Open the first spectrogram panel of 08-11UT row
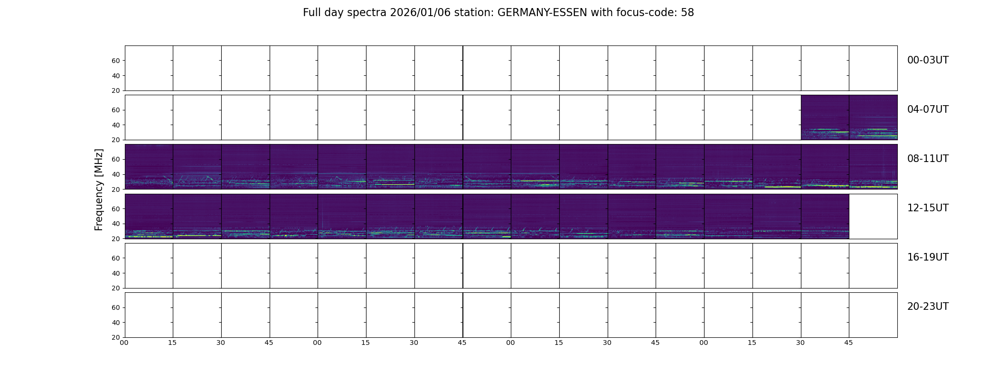997x379 pixels. 149,167
